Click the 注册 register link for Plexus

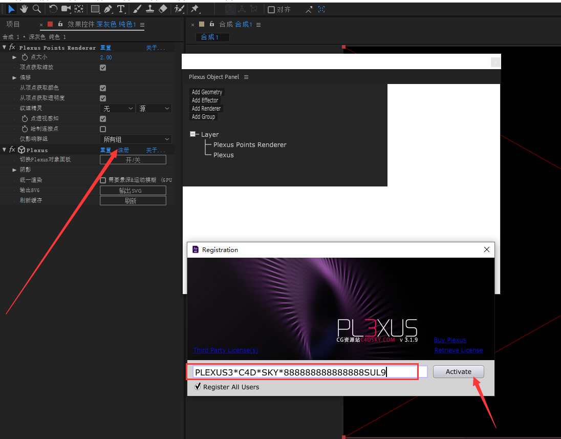pyautogui.click(x=123, y=150)
